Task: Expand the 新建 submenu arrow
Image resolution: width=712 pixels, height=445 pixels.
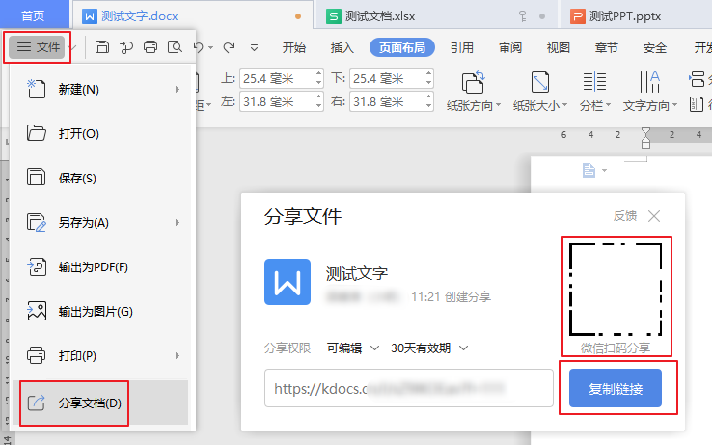Action: coord(178,89)
